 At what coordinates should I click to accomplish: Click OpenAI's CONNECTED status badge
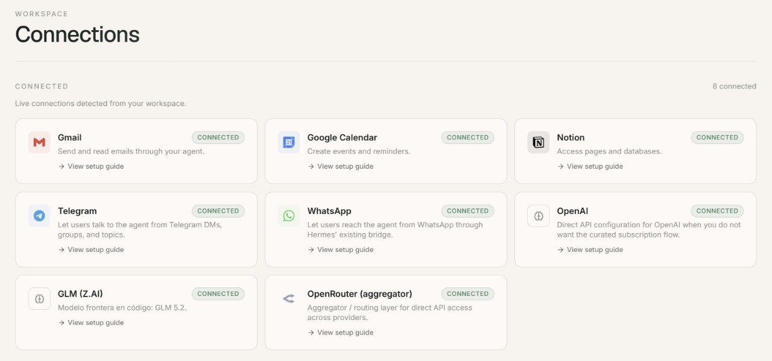[718, 211]
